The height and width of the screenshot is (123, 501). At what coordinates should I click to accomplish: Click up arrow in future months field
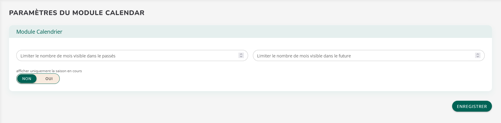click(x=478, y=54)
